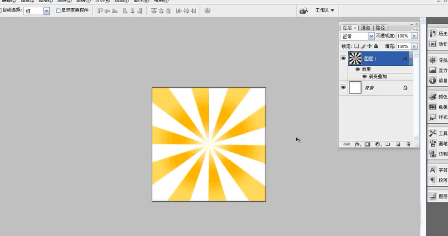Click the align right edges icon

[140, 11]
